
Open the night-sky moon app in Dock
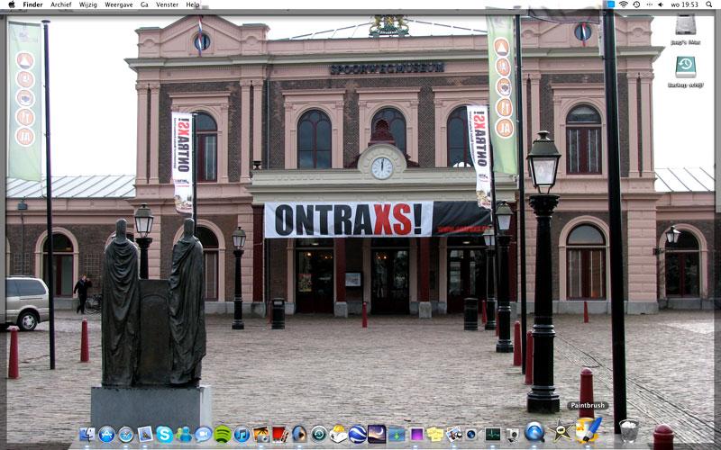pos(377,434)
